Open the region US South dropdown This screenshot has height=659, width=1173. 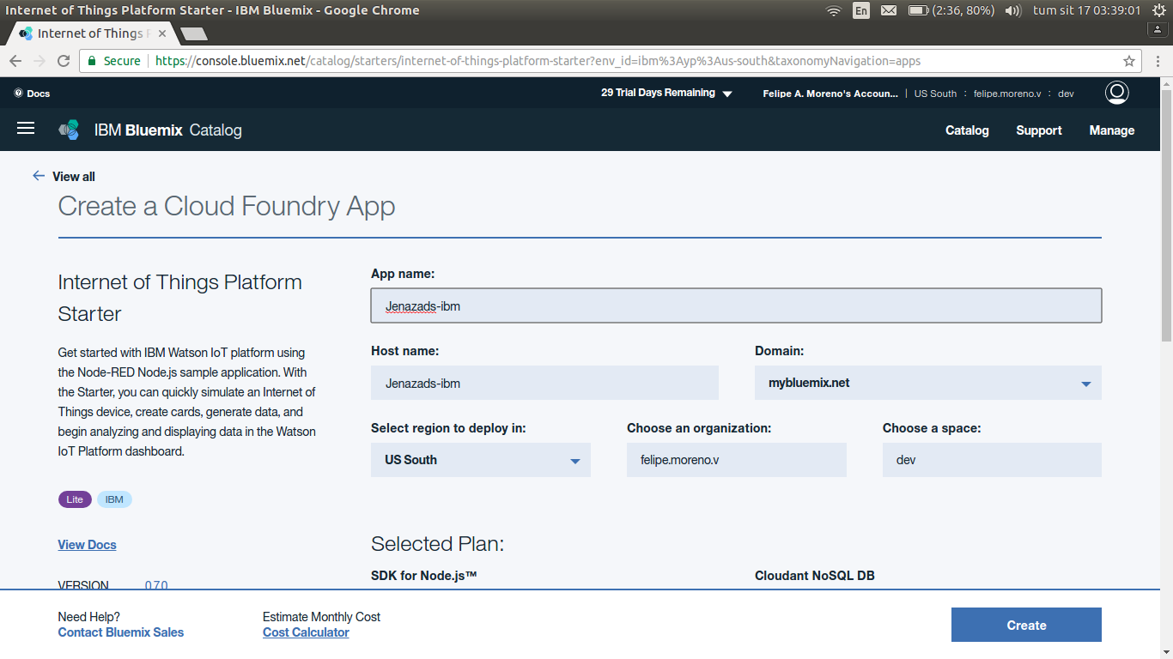[x=481, y=460]
